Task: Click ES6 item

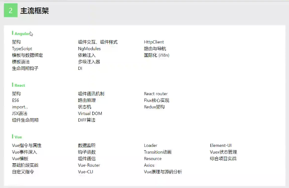Action: coord(16,100)
